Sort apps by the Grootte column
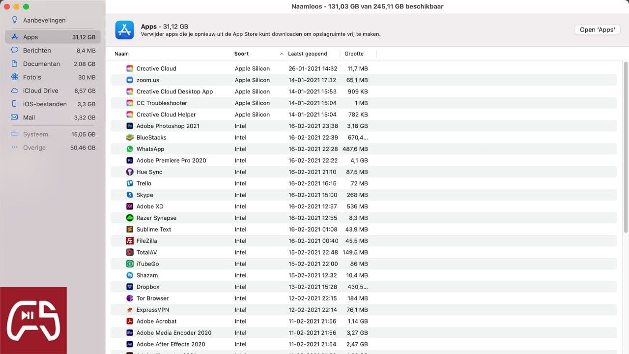The width and height of the screenshot is (629, 354). point(354,54)
